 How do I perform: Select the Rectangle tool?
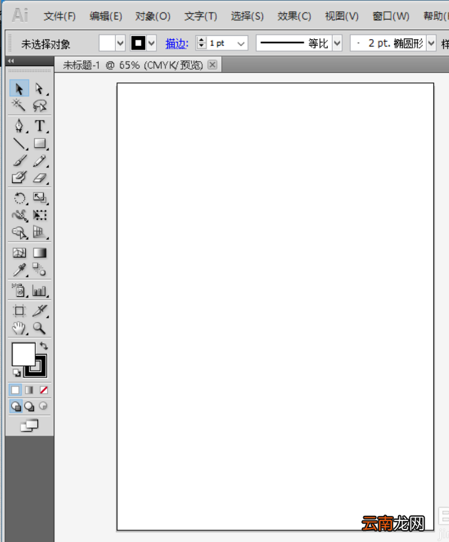[x=39, y=143]
